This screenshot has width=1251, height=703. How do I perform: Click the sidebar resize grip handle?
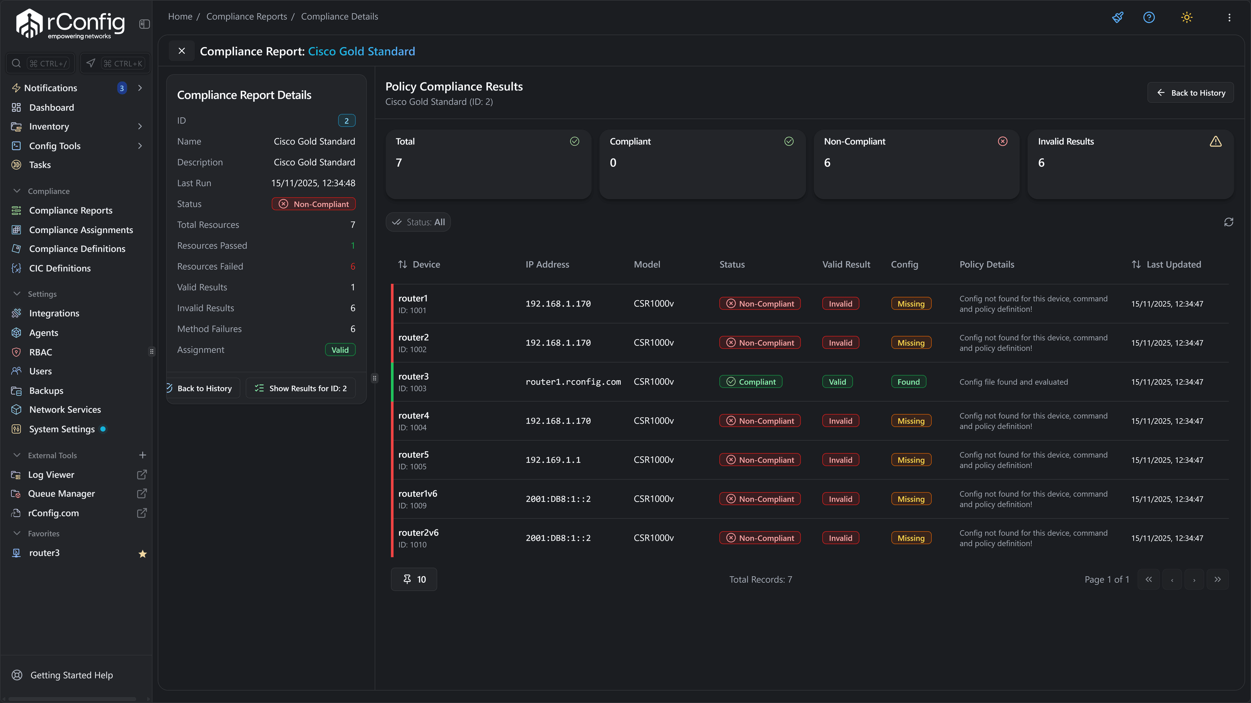pyautogui.click(x=152, y=351)
